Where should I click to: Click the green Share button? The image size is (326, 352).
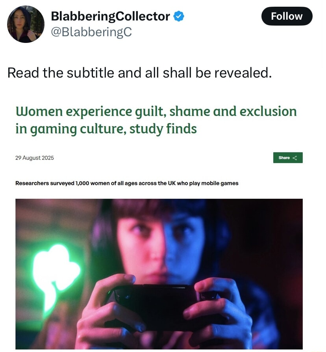288,157
